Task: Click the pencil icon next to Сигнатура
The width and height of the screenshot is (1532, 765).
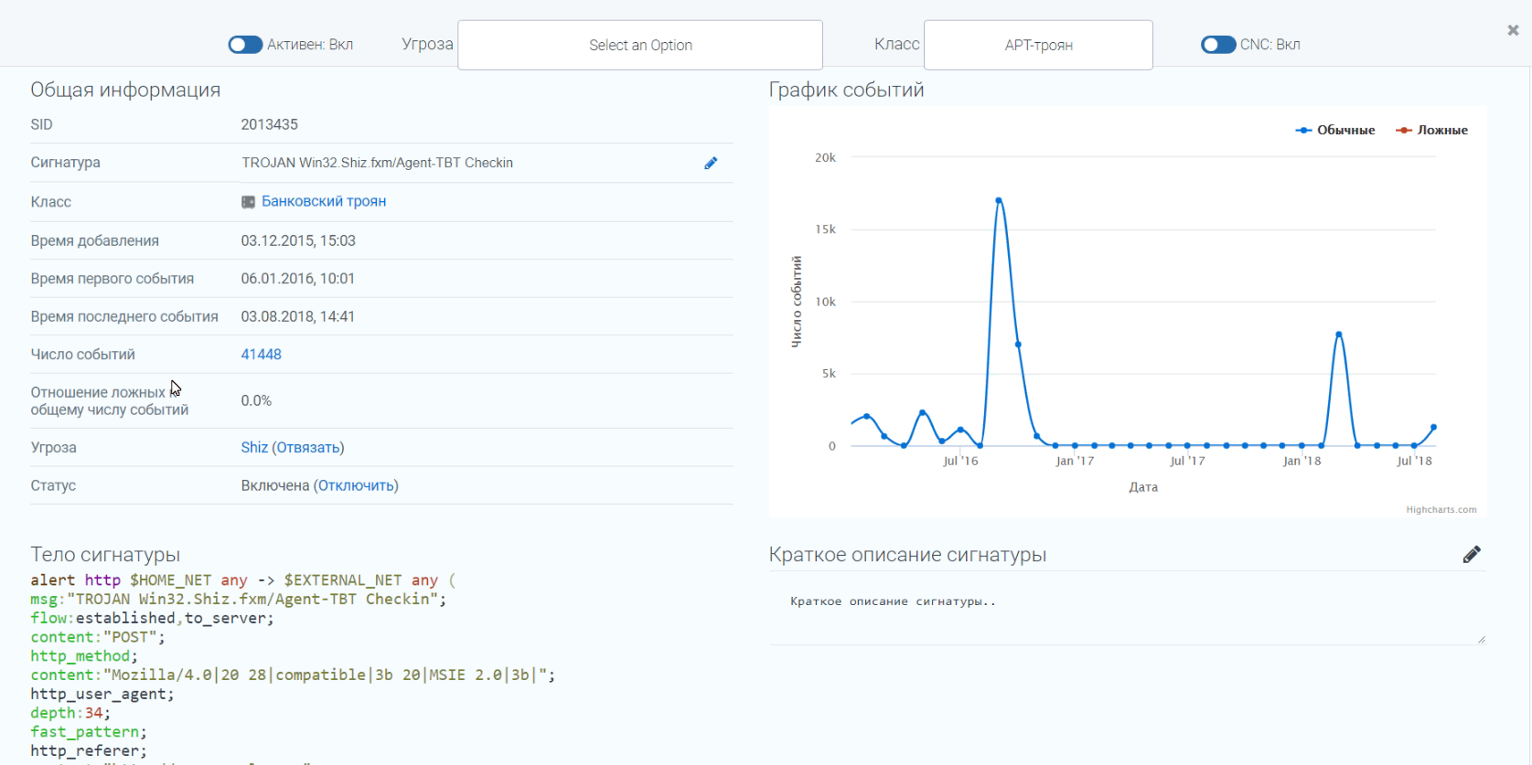Action: point(711,164)
